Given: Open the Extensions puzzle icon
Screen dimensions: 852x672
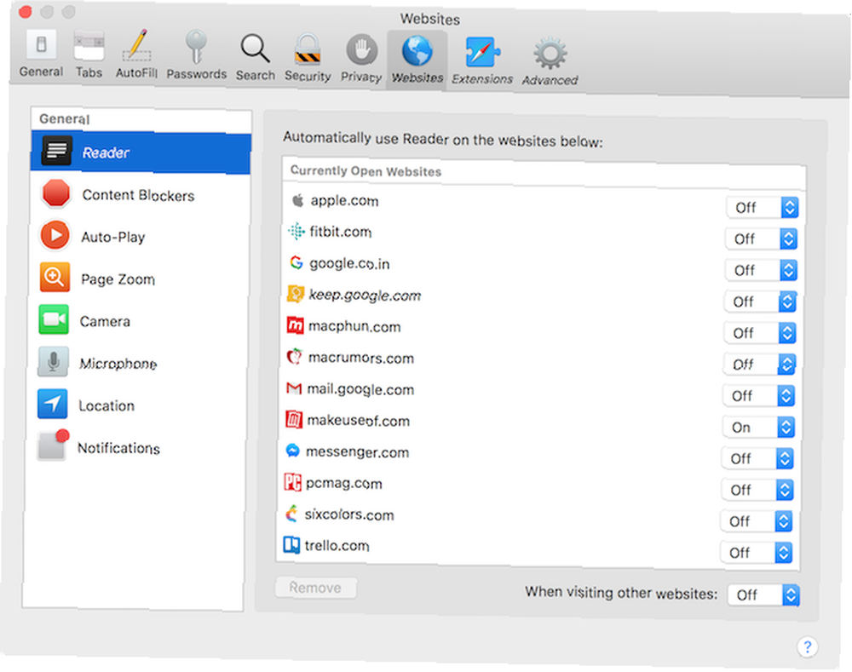Looking at the screenshot, I should coord(482,53).
